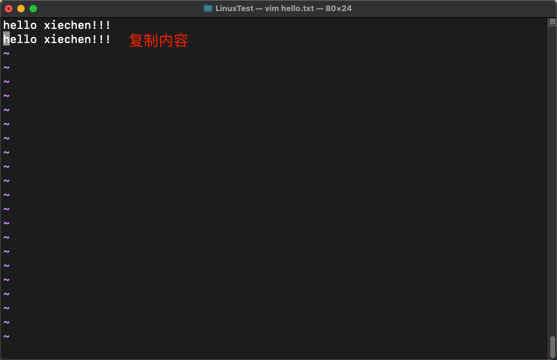Click the vertical scrollbar thumb
557x360 pixels.
[552, 347]
